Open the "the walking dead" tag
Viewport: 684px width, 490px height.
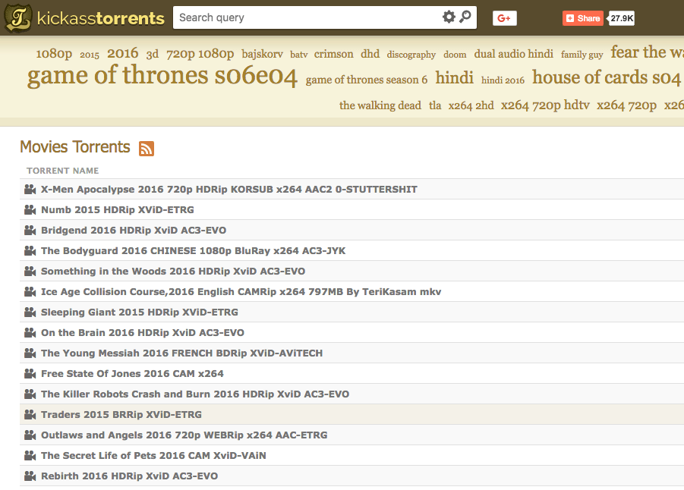coord(380,105)
